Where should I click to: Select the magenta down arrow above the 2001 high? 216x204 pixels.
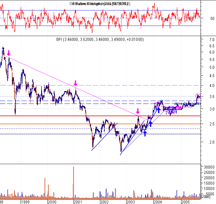pos(75,83)
